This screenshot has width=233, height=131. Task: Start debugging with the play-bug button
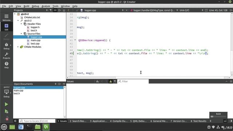pos(7,111)
